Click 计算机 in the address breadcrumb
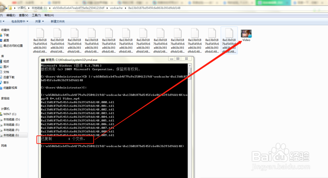 pyautogui.click(x=22, y=8)
